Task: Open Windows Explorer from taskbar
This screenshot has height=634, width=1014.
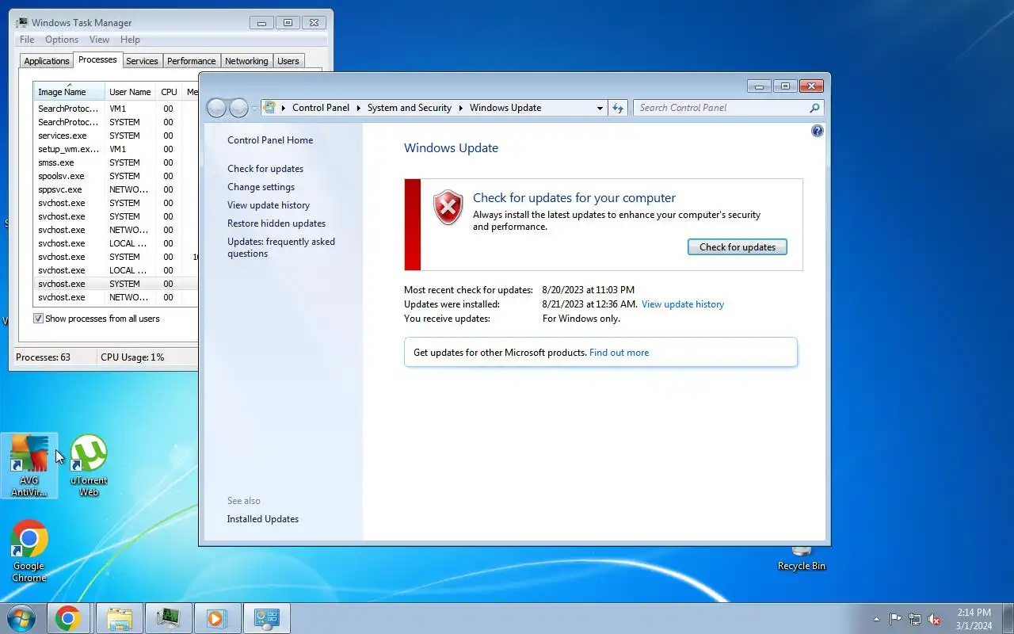Action: (x=119, y=618)
